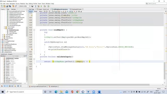This screenshot has height=94, width=167.
Task: Toggle Show Fields filter in Navigator
Action: coord(4,86)
